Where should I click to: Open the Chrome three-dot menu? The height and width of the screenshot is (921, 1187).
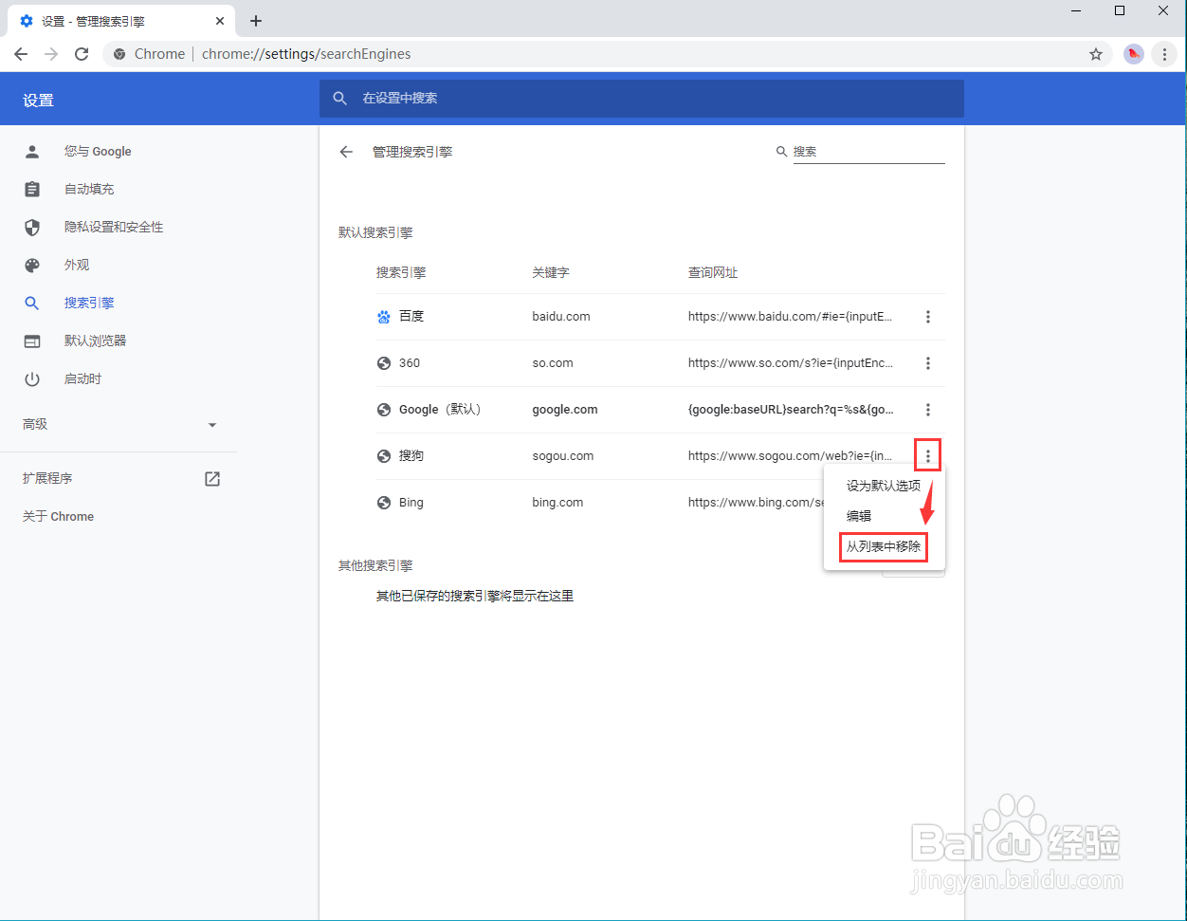1164,54
